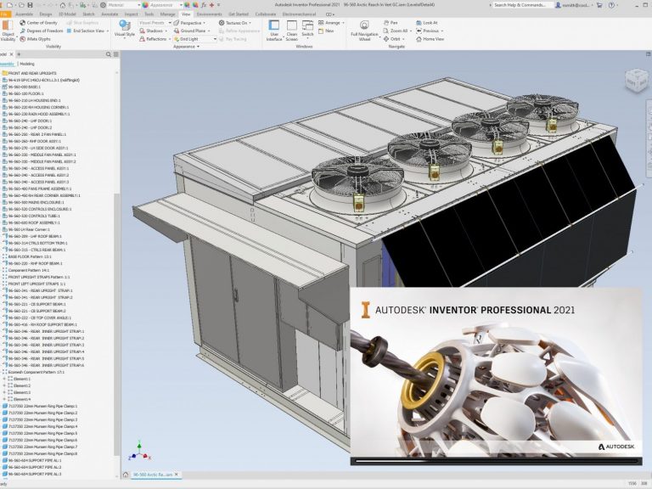Open End Section View dropdown arrow

(108, 31)
